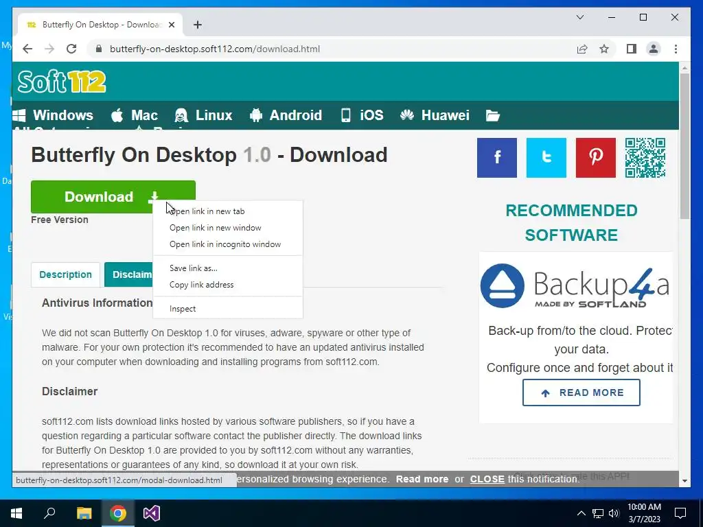Viewport: 703px width, 527px height.
Task: Click the network tray icon
Action: coord(598,513)
